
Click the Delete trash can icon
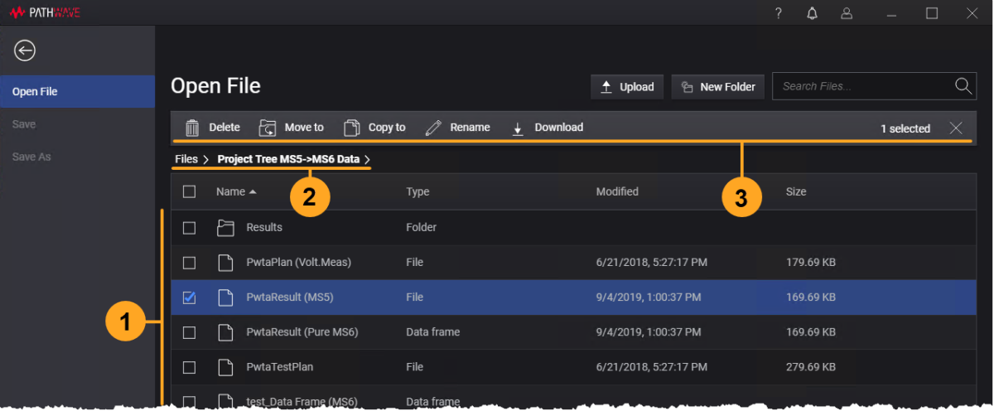[192, 128]
